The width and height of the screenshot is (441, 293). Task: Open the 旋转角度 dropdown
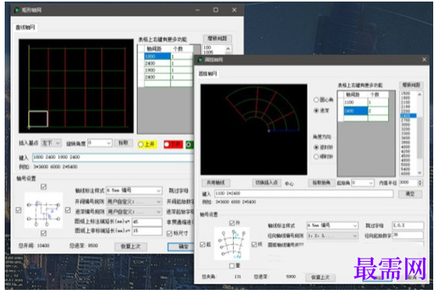100,143
